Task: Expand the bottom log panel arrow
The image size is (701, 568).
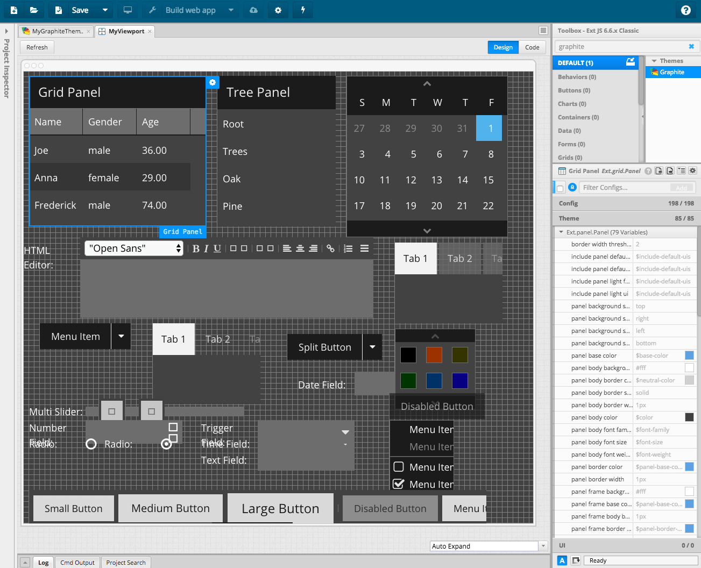Action: click(25, 563)
